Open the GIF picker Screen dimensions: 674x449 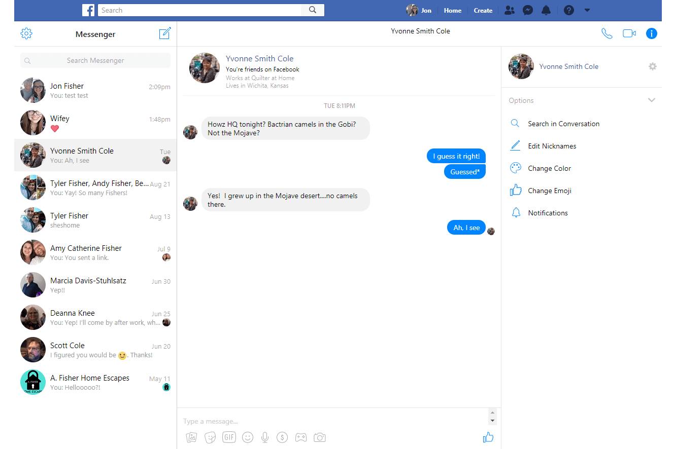(x=229, y=437)
